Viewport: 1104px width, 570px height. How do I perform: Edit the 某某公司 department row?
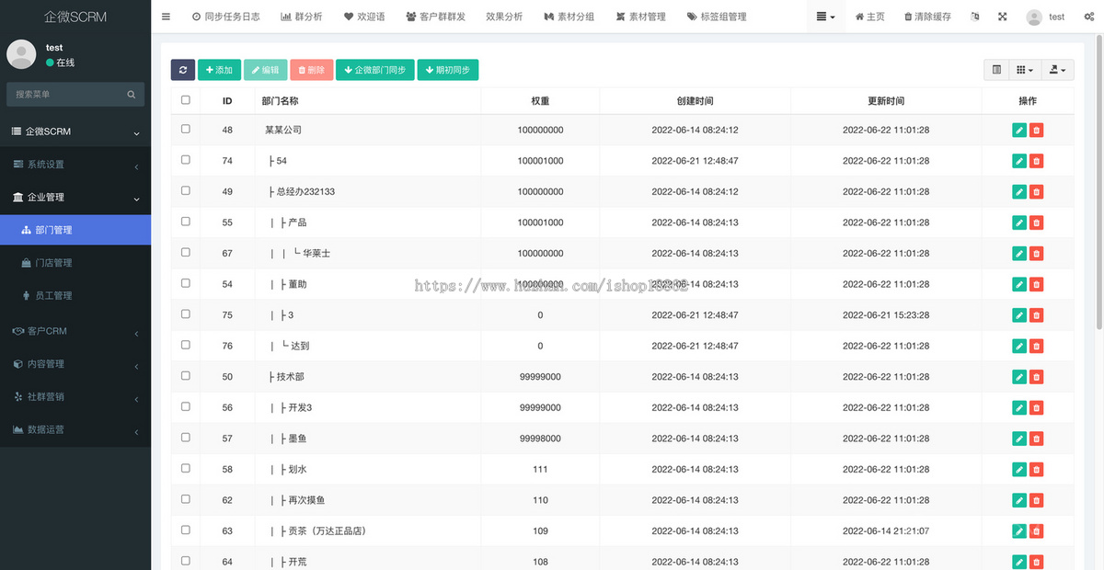coord(1018,130)
